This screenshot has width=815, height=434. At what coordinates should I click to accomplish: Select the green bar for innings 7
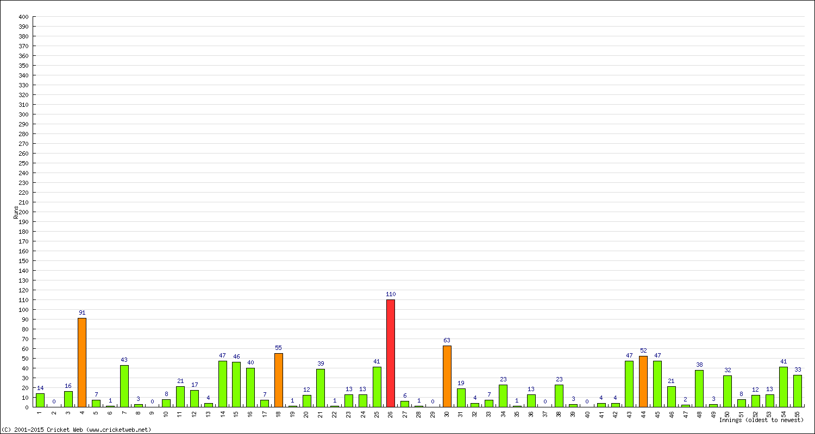click(124, 386)
